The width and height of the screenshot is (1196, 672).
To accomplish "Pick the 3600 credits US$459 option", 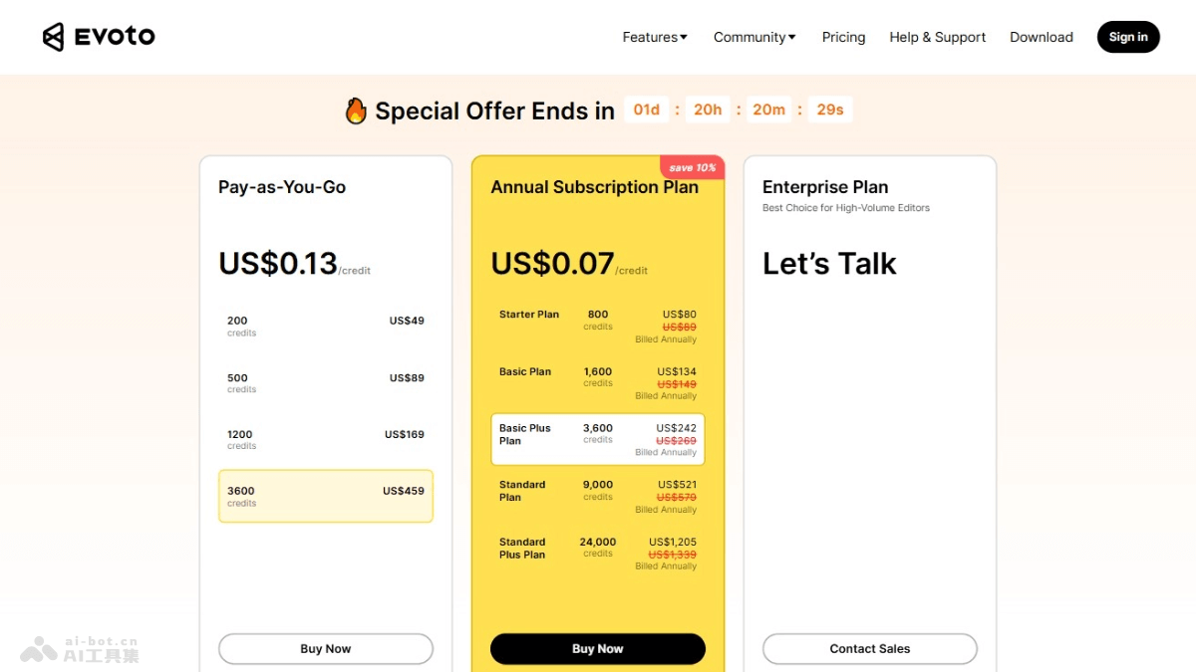I will [x=326, y=496].
